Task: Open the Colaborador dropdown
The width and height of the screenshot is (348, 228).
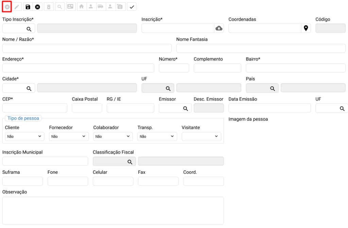Action: pos(113,137)
